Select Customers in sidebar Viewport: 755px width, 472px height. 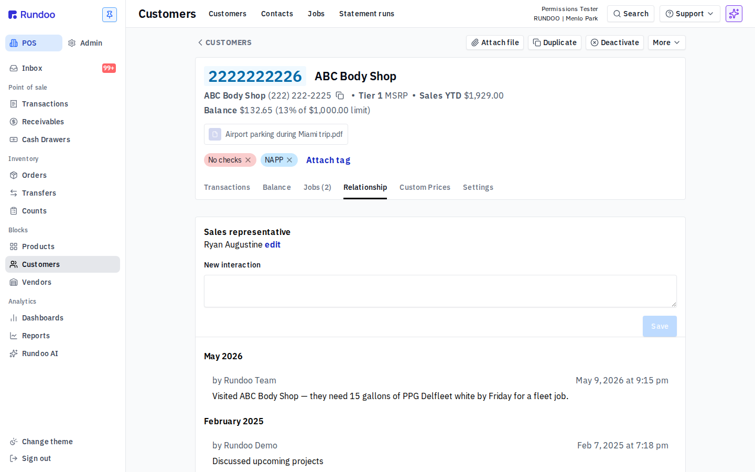click(x=62, y=264)
